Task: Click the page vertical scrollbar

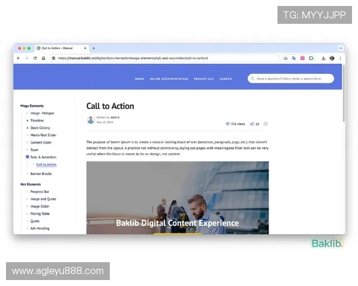Action: [x=343, y=95]
